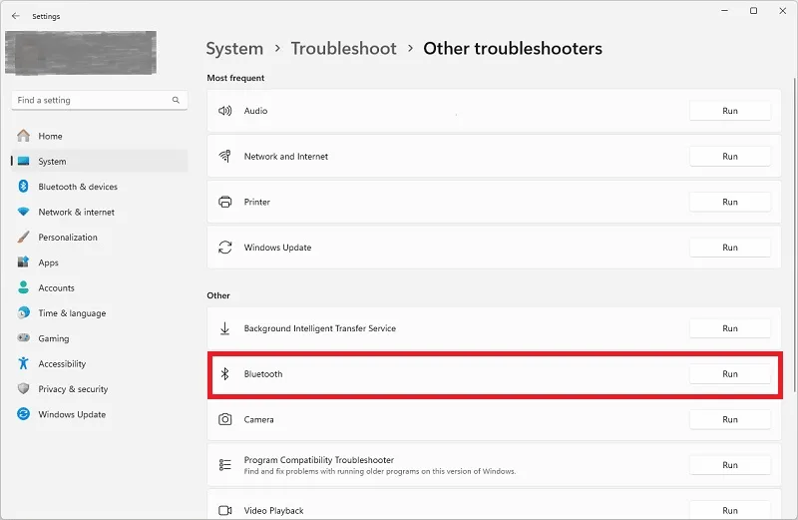The height and width of the screenshot is (520, 798).
Task: Click the Network and Internet troubleshooter icon
Action: tap(225, 156)
